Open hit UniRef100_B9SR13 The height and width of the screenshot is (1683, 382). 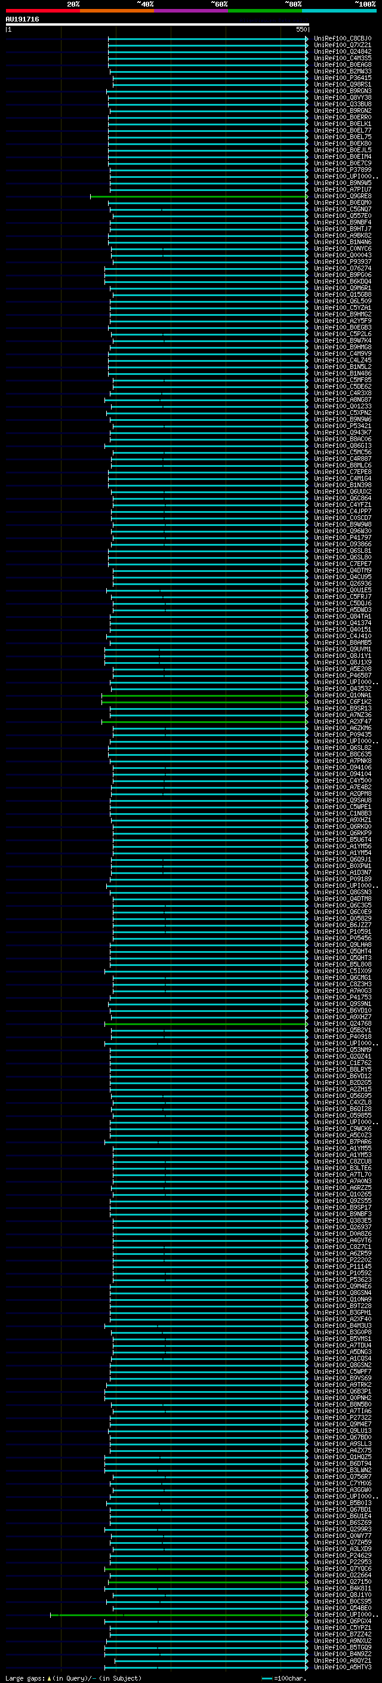click(x=342, y=707)
